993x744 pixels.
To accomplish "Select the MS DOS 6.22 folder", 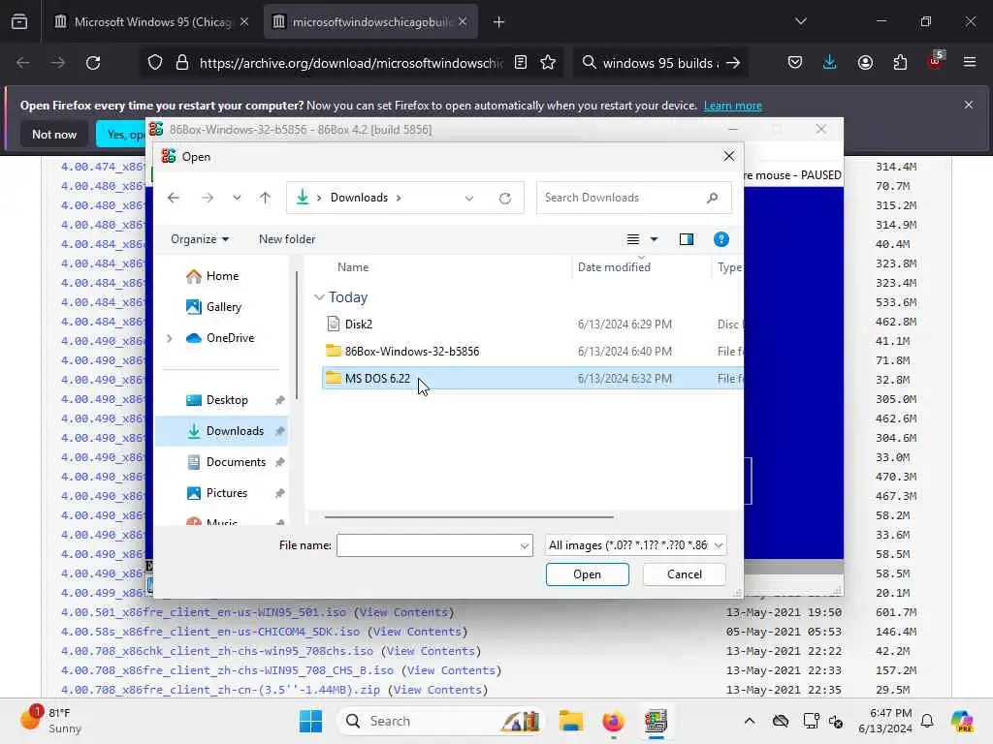I will [x=532, y=379].
